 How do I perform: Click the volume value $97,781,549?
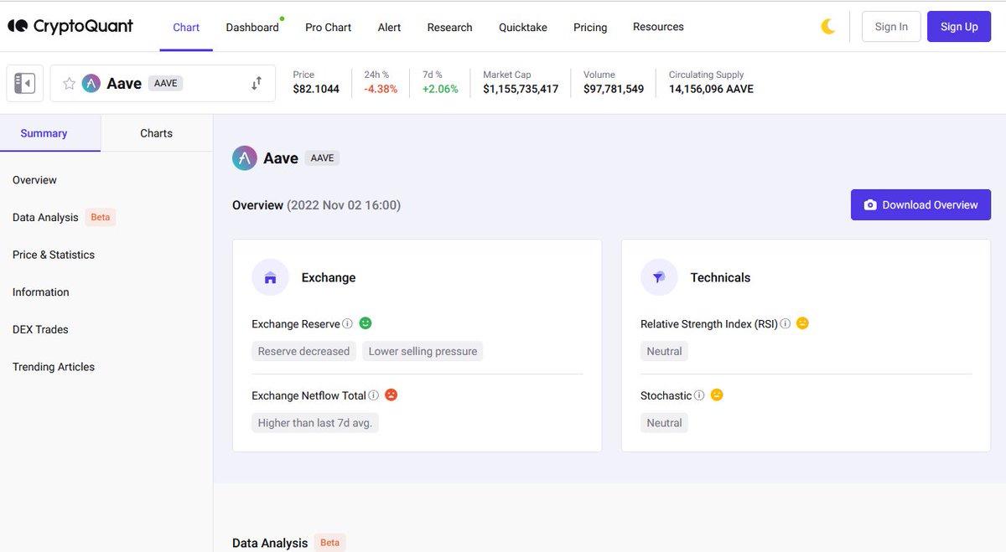pos(614,89)
